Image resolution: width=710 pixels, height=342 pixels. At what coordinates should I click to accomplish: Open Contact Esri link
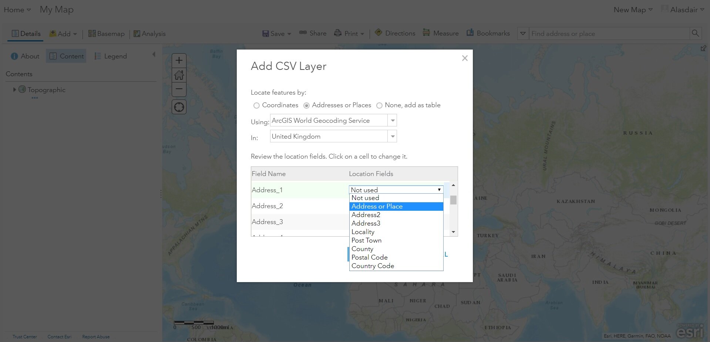tap(59, 337)
